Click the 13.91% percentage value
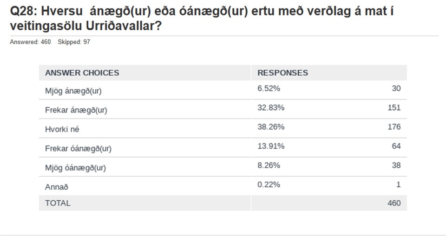Image resolution: width=446 pixels, height=251 pixels. [271, 146]
